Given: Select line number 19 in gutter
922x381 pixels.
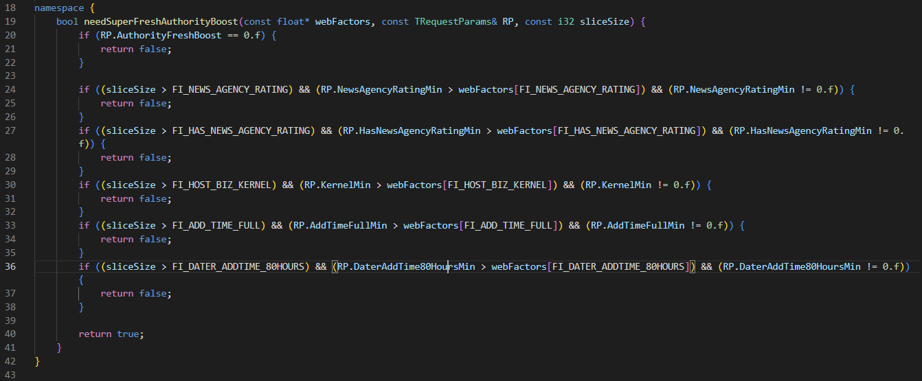Looking at the screenshot, I should [10, 22].
